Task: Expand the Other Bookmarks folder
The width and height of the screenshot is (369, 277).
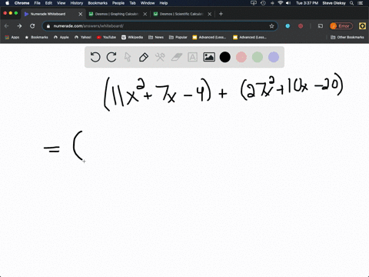Action: [347, 37]
